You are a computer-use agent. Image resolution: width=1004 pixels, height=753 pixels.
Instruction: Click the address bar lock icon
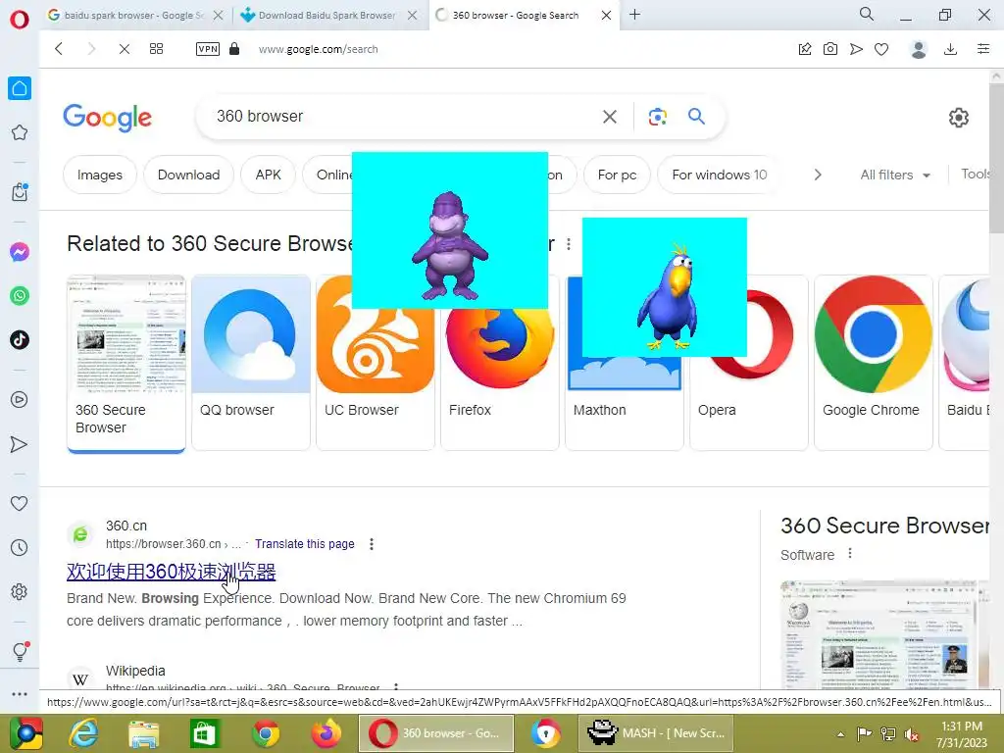[x=234, y=49]
